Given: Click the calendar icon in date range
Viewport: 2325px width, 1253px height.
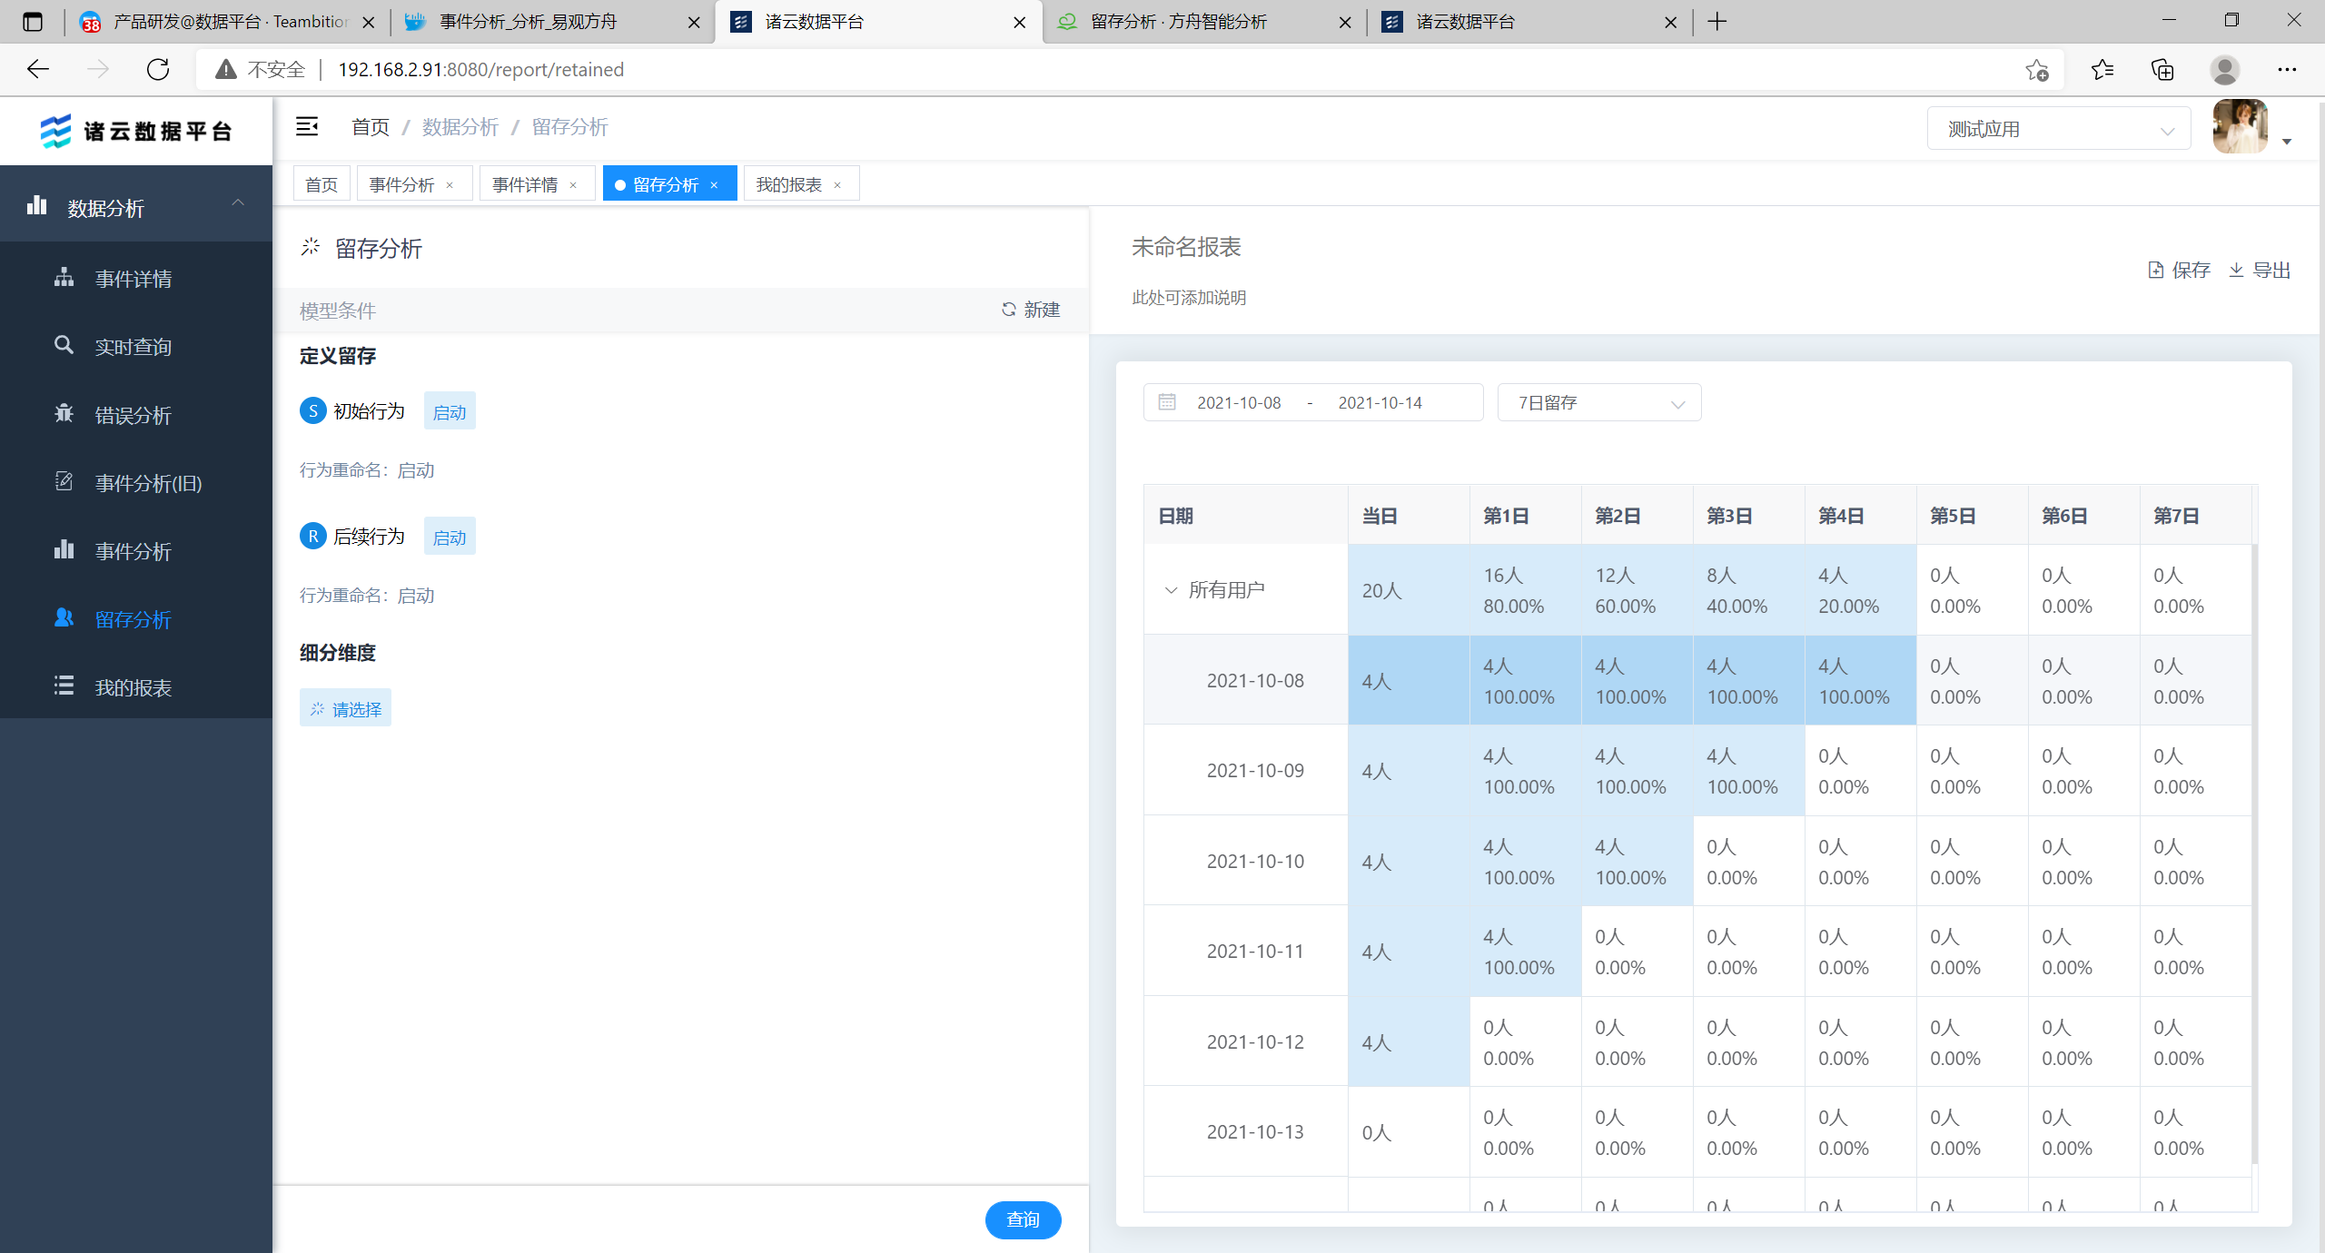Looking at the screenshot, I should tap(1167, 402).
